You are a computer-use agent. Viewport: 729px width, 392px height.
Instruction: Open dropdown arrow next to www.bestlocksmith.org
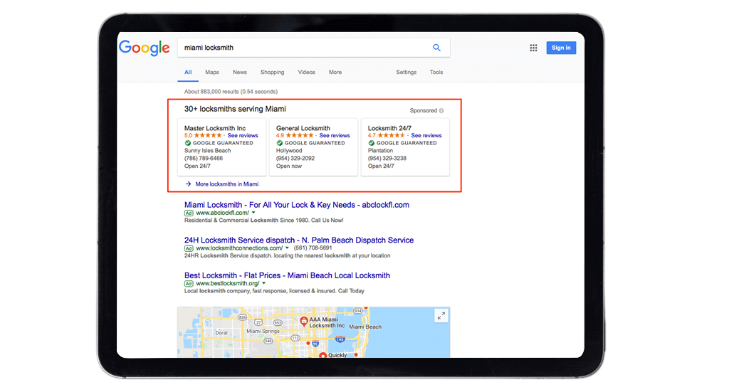pyautogui.click(x=263, y=283)
